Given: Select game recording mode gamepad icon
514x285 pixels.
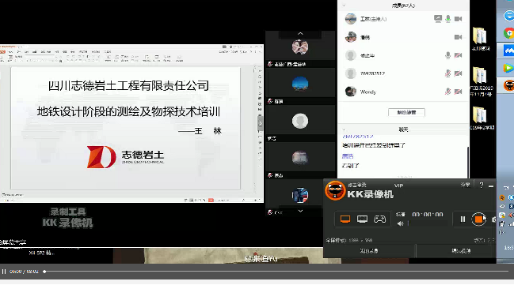Looking at the screenshot, I should click(x=379, y=219).
